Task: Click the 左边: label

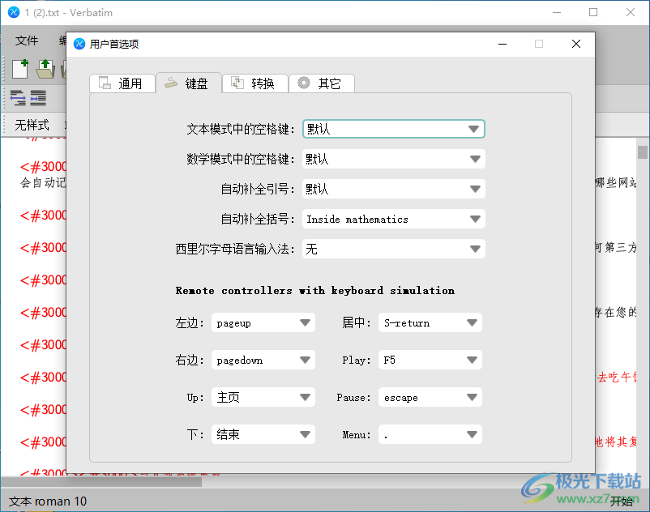Action: (190, 322)
